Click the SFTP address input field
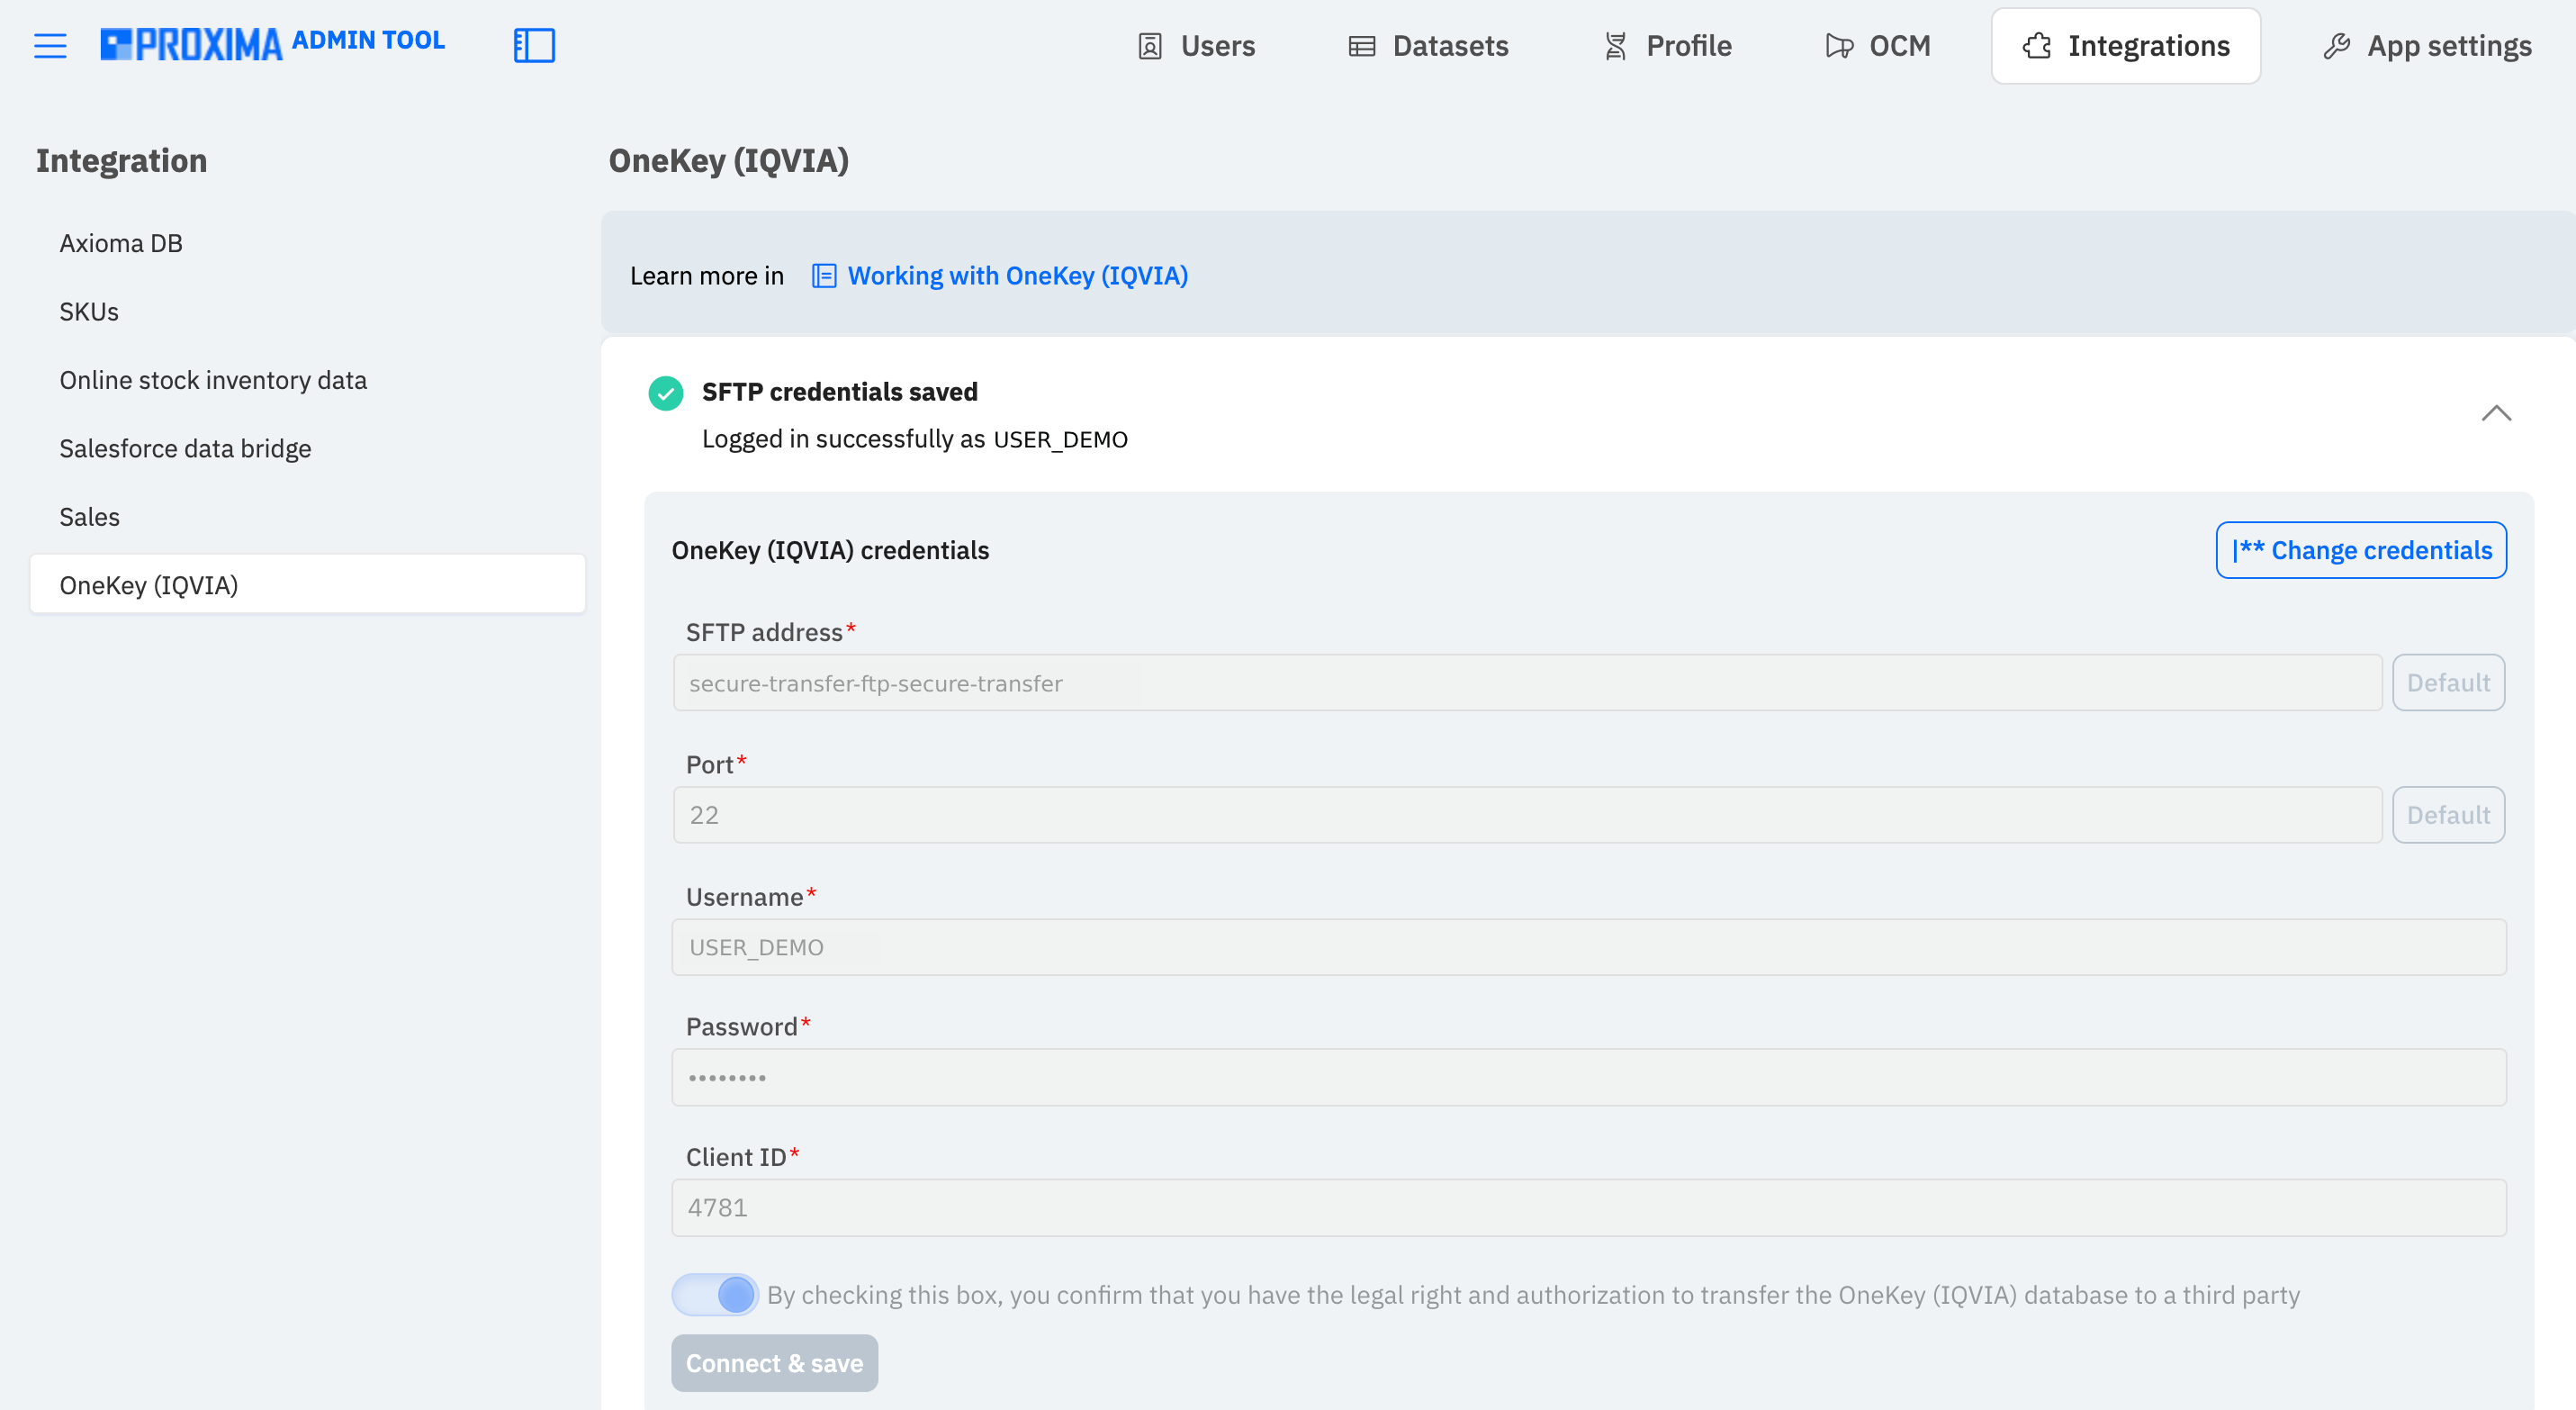This screenshot has height=1410, width=2576. (x=1527, y=683)
